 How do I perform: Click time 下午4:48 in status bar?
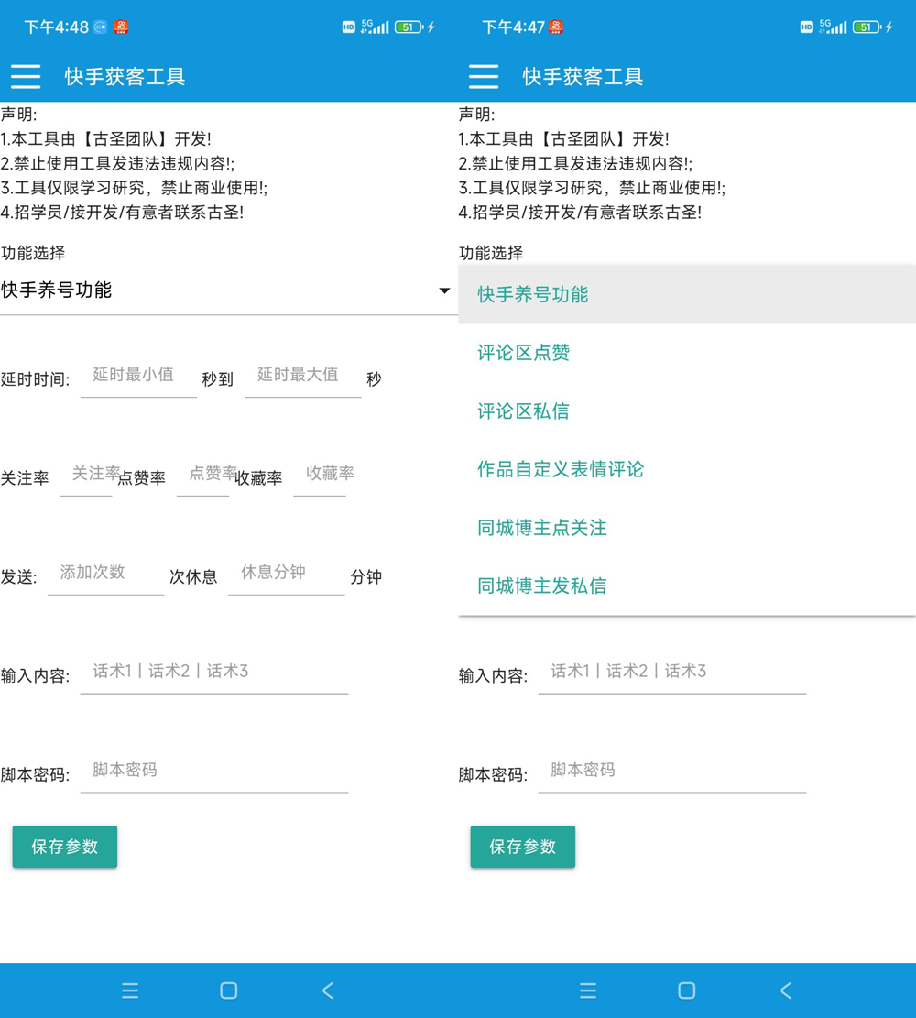(x=57, y=27)
